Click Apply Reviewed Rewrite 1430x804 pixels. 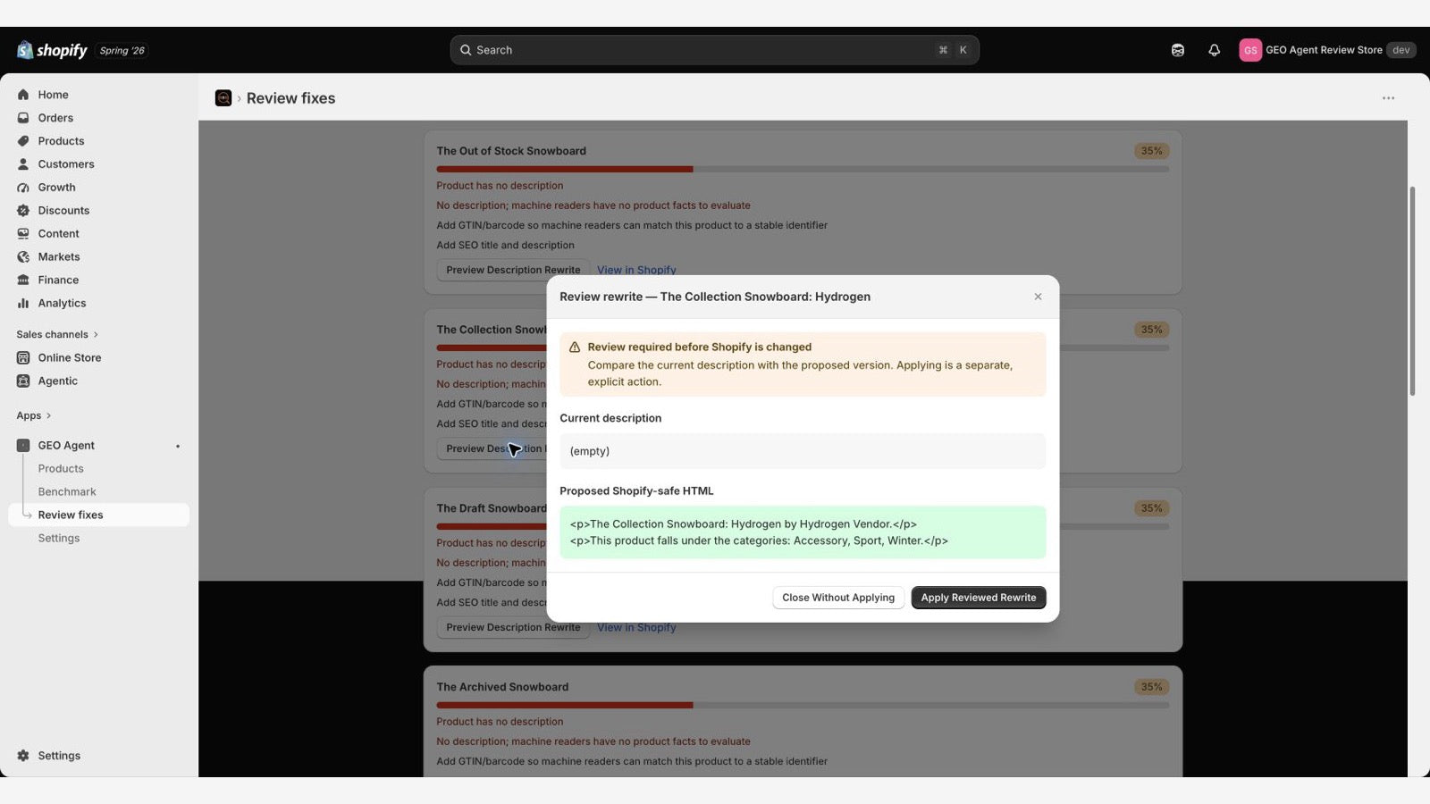coord(979,598)
